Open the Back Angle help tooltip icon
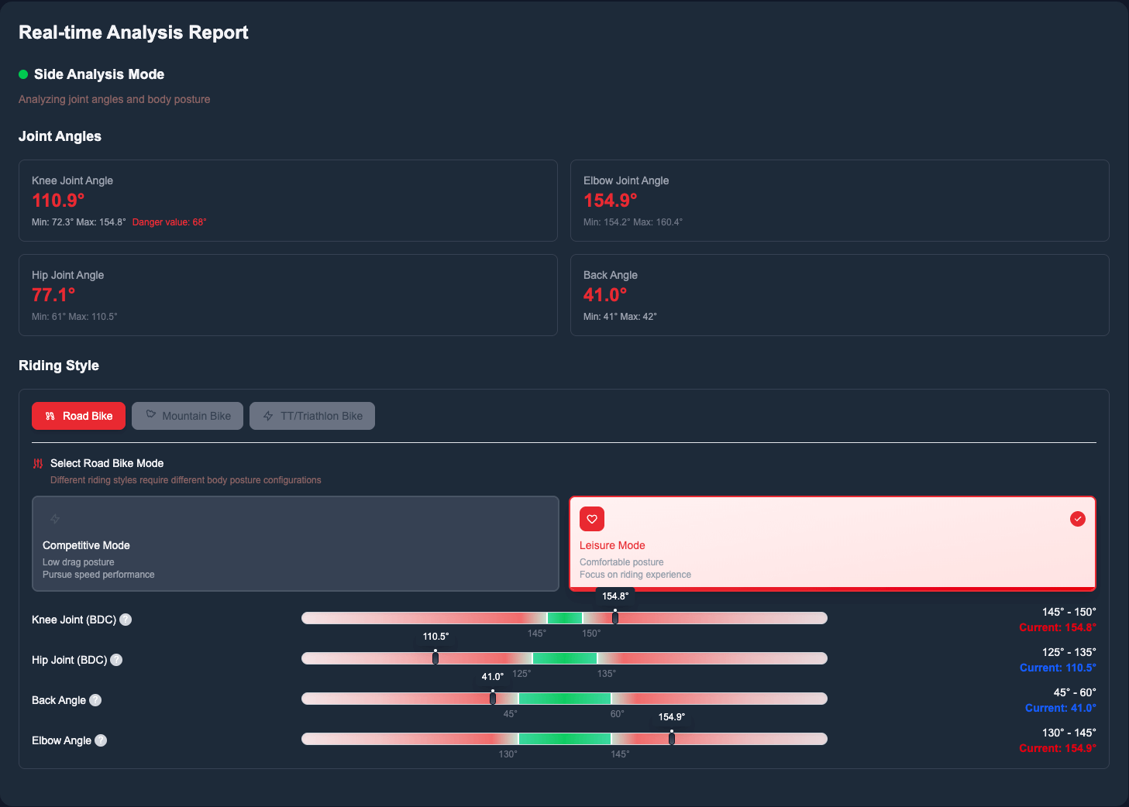Screen dimensions: 1129x807 (x=95, y=700)
